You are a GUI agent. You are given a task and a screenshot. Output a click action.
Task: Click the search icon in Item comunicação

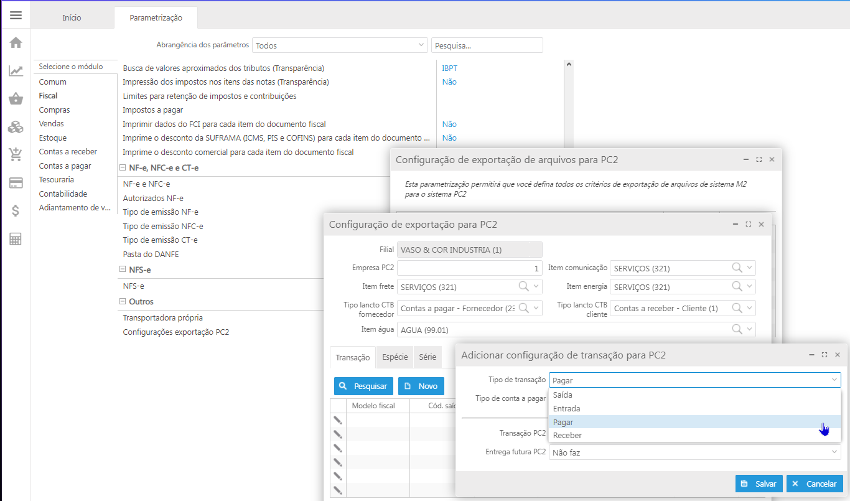click(737, 268)
